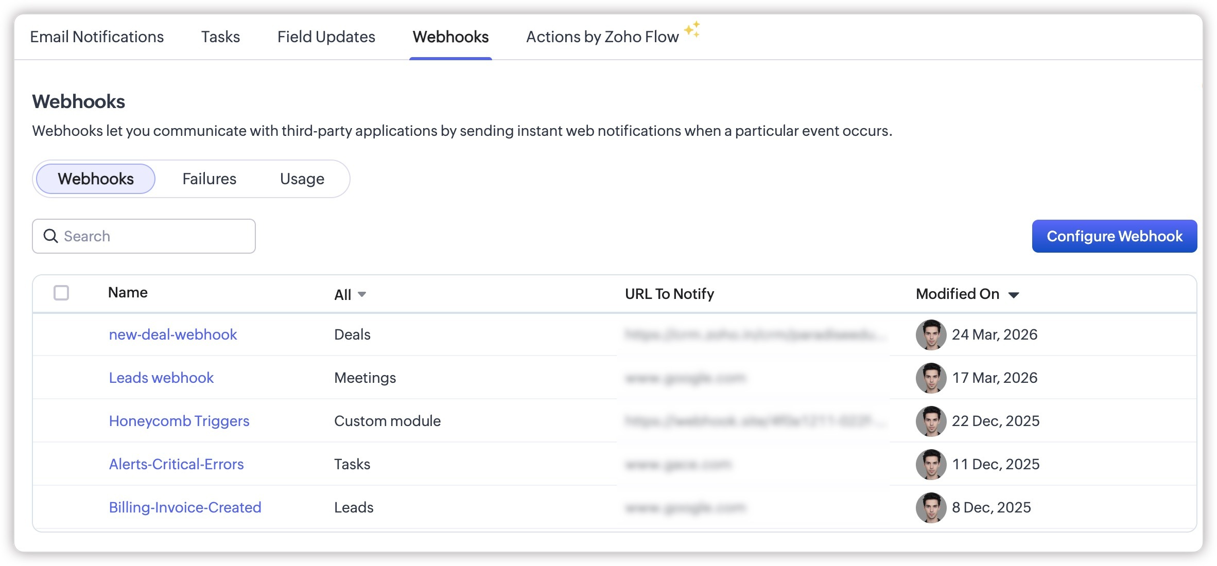Screen dimensions: 1217x566
Task: Click the search magnifier icon
Action: click(50, 236)
